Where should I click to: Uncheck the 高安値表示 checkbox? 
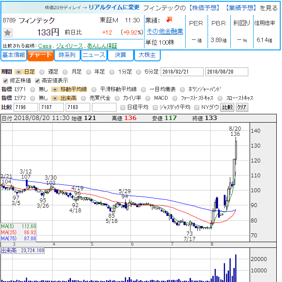click(x=38, y=81)
